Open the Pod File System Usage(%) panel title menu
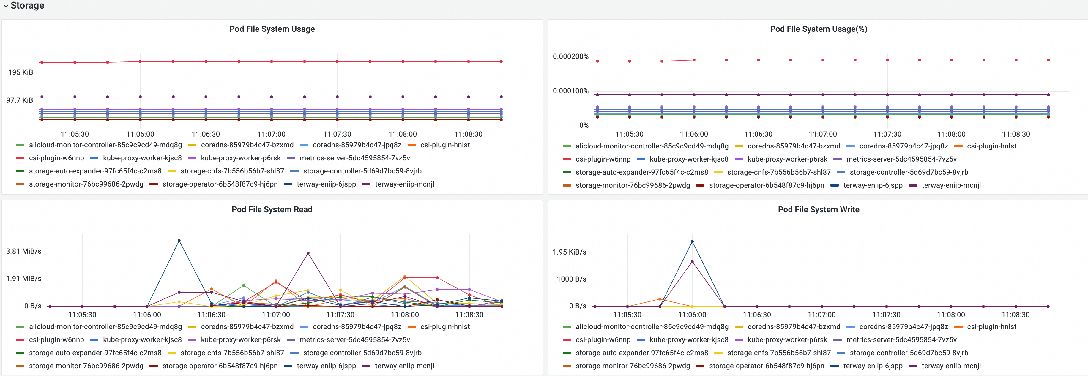This screenshot has width=1088, height=376. click(818, 29)
